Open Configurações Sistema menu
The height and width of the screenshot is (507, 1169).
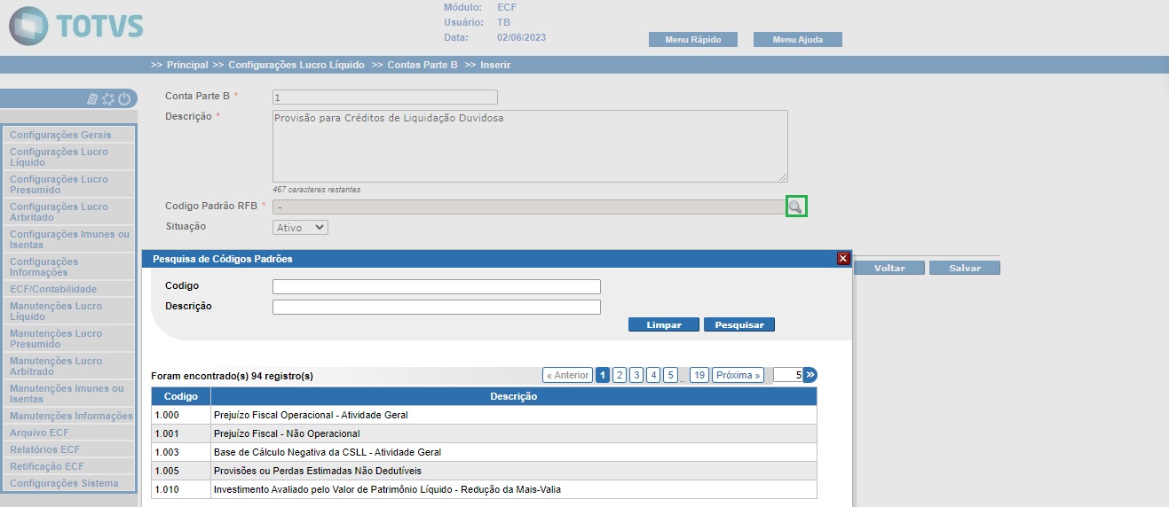coord(69,483)
